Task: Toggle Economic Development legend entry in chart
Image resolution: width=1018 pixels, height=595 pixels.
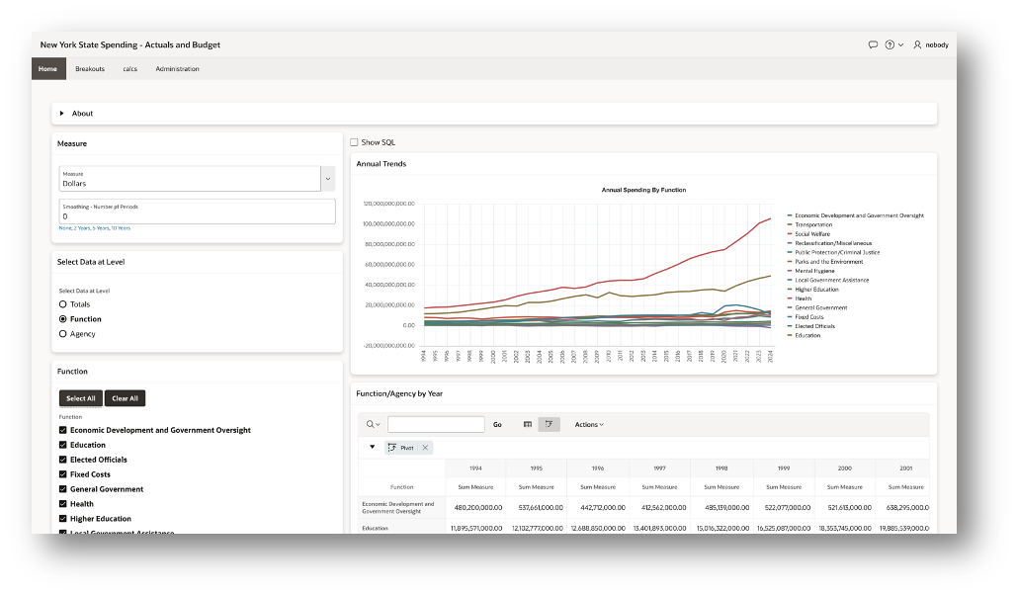Action: tap(856, 215)
